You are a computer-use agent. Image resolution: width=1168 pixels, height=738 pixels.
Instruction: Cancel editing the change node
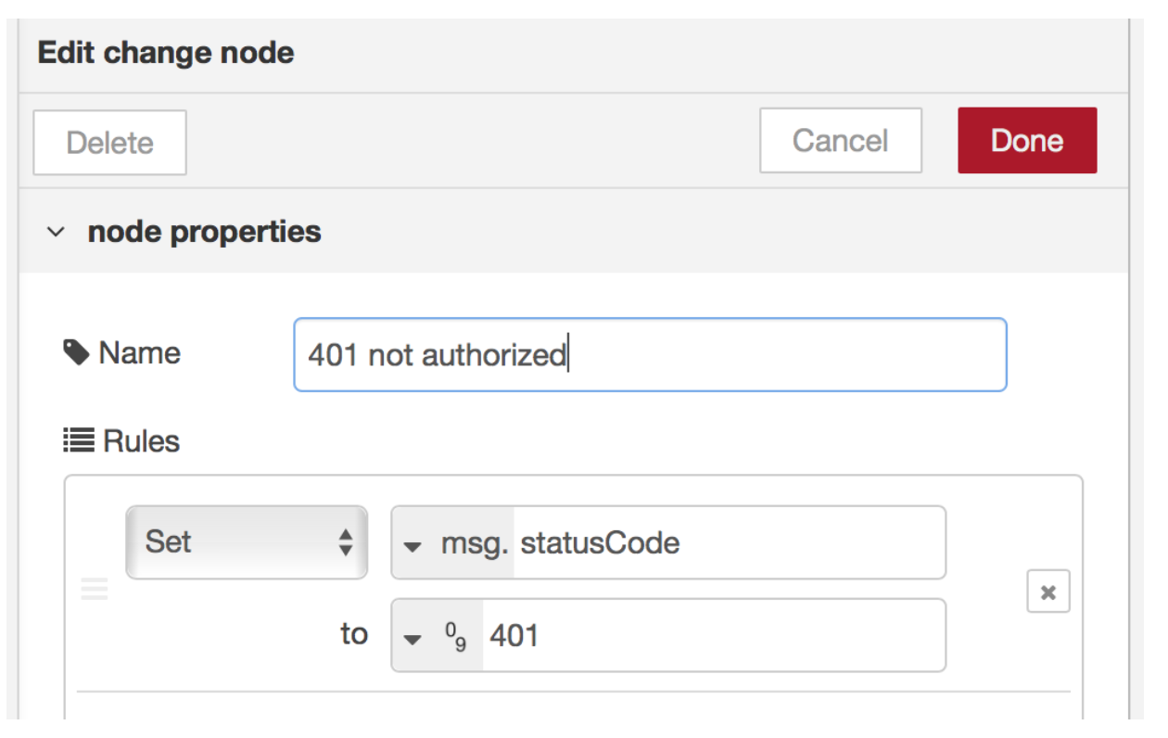coord(840,141)
